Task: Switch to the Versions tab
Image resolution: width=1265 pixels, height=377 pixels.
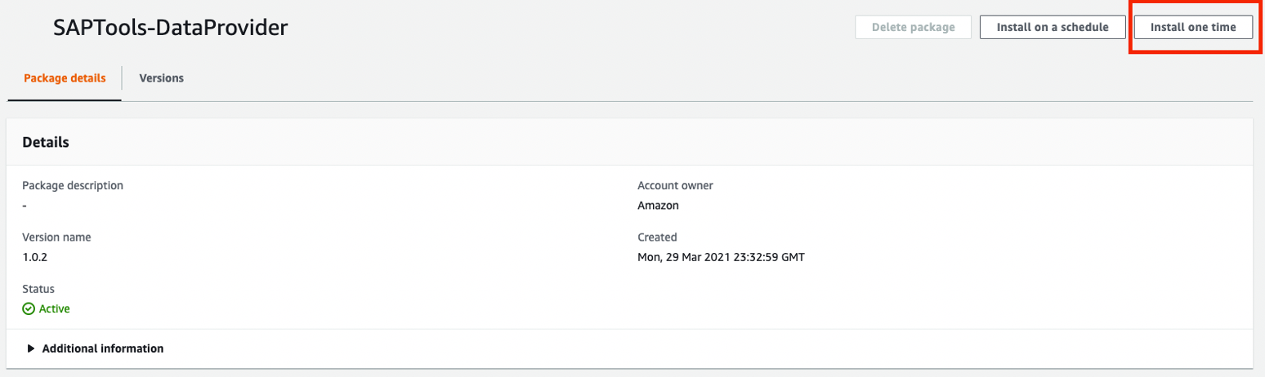Action: pos(161,78)
